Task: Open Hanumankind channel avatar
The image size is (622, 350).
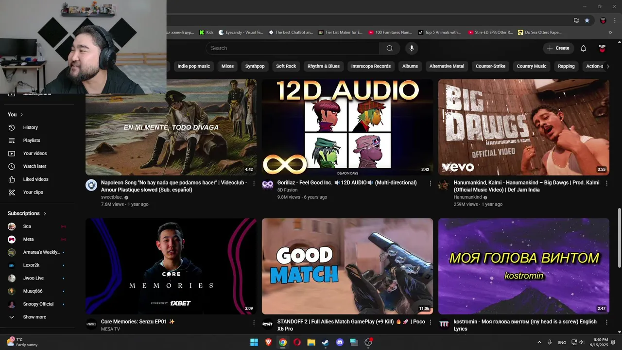Action: point(444,185)
